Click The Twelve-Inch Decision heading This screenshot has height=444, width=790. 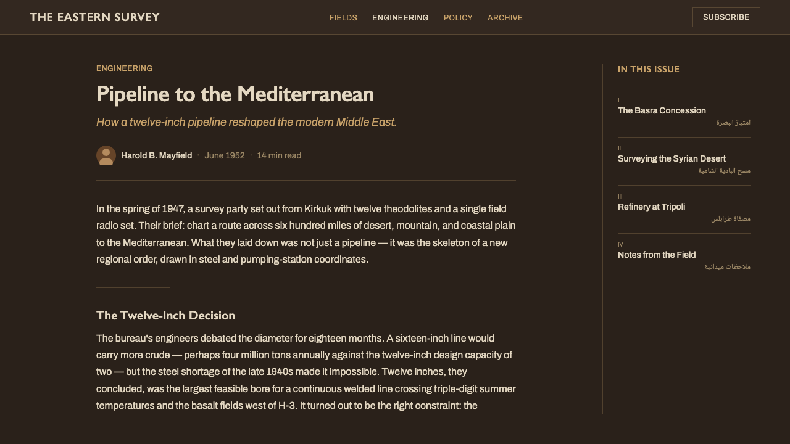point(165,315)
